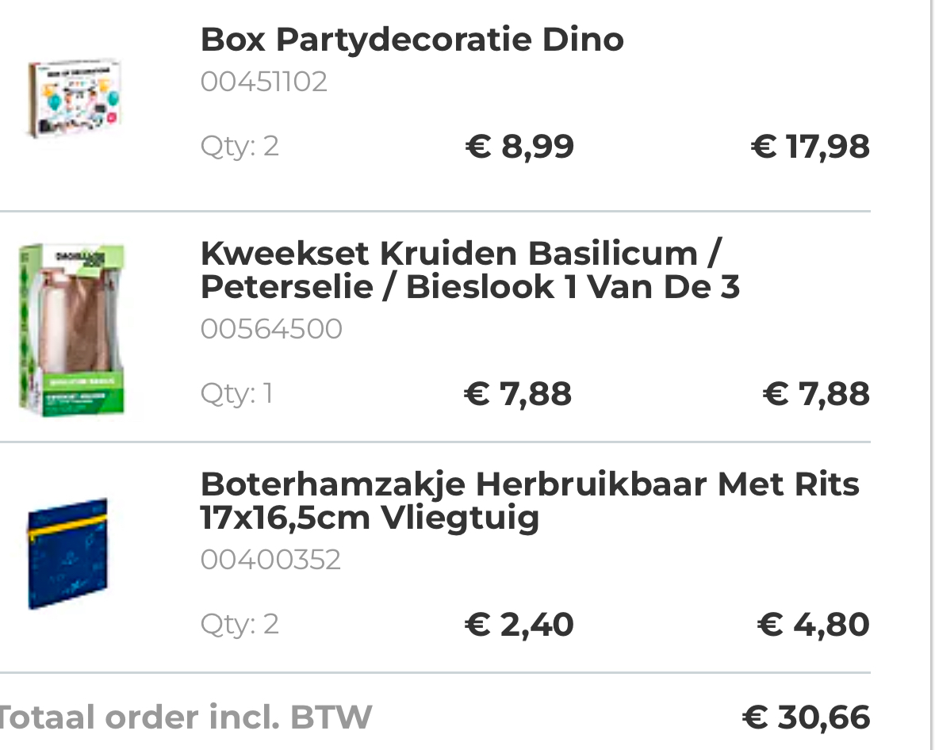Click the € 4,80 line total
Viewport: 935px width, 750px height.
[x=814, y=625]
